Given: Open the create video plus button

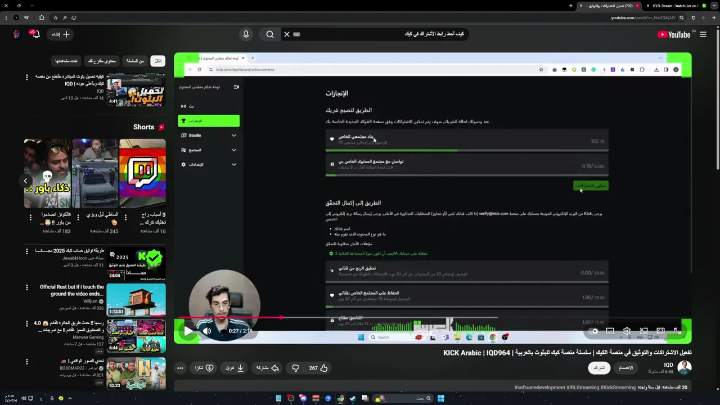Looking at the screenshot, I should [x=61, y=34].
